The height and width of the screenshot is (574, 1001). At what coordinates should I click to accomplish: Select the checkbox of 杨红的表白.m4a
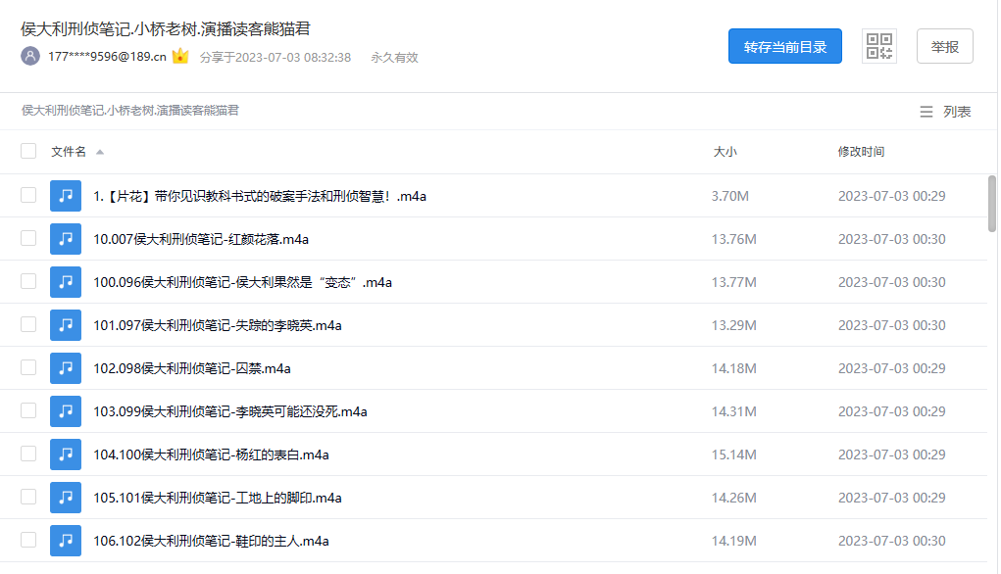[x=28, y=454]
